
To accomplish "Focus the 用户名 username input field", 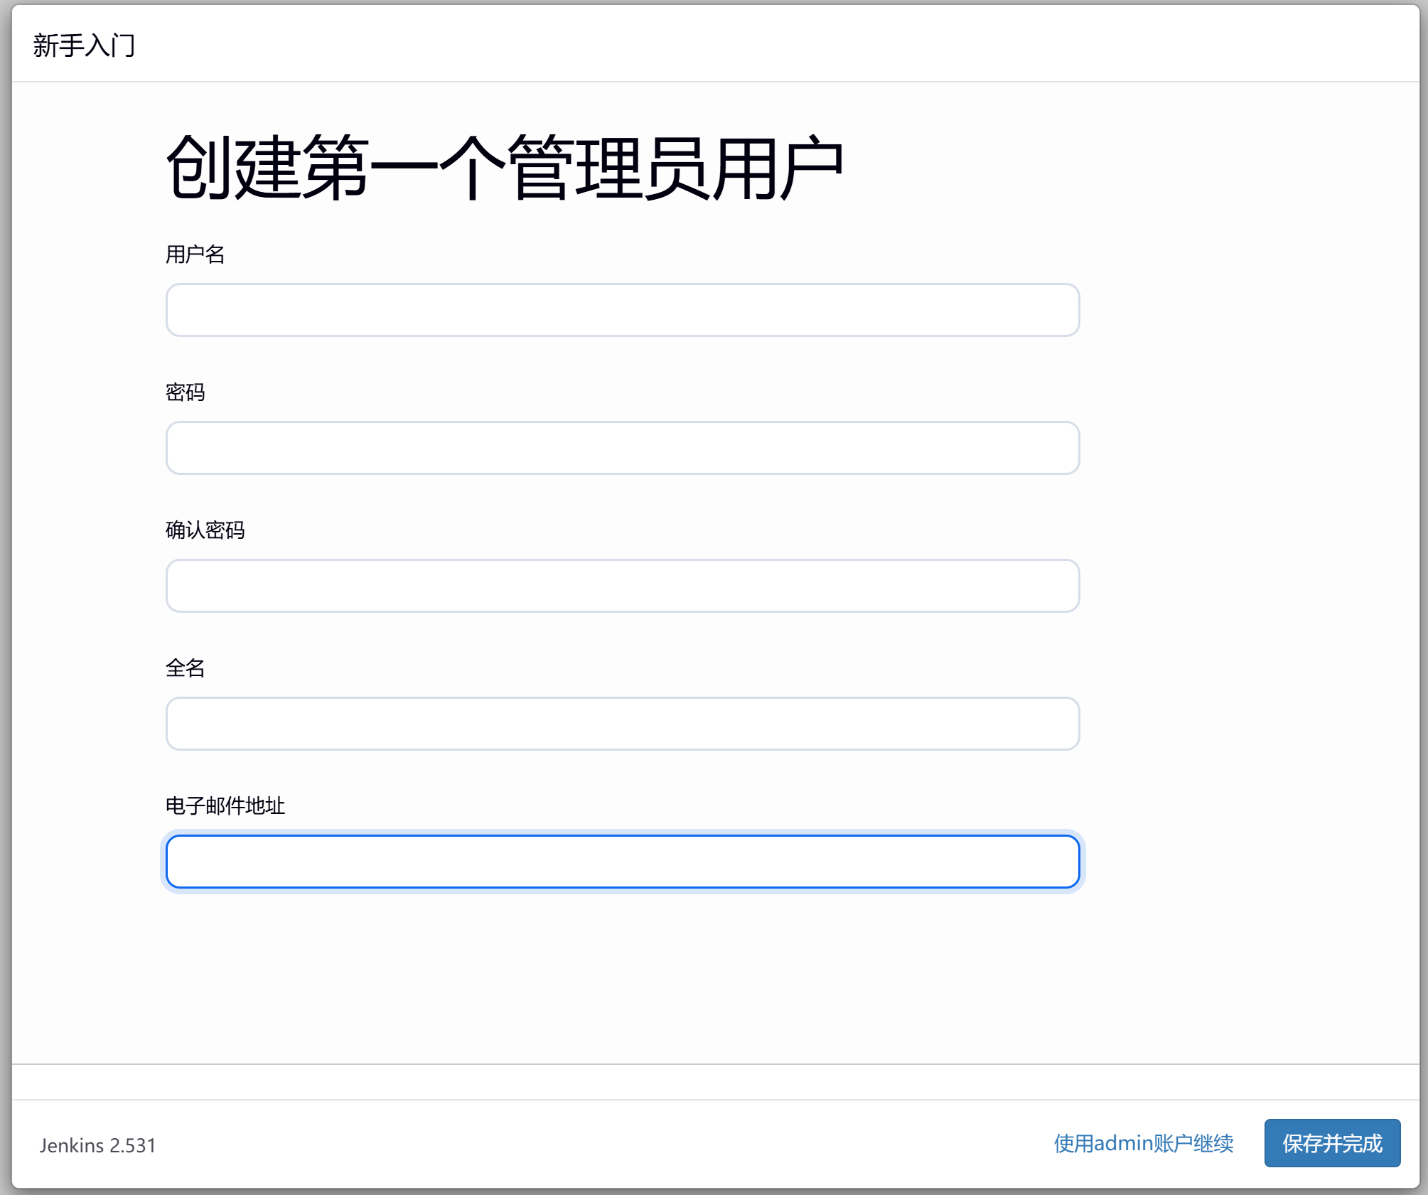I will [622, 310].
